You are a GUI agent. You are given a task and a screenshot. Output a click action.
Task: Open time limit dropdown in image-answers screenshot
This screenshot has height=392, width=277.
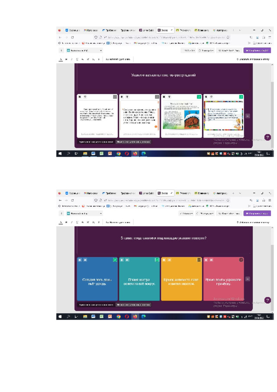(206, 51)
